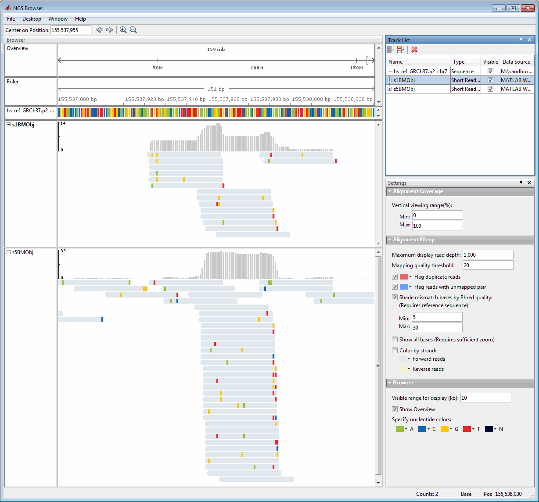Click Vertical viewing range Min field
Viewport: 539px width, 502px height.
tap(437, 215)
